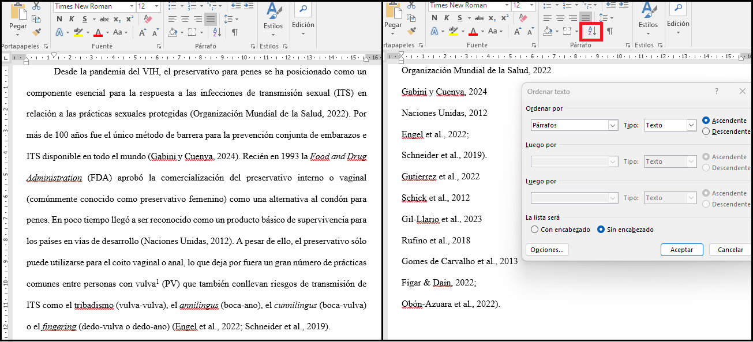Screen dimensions: 753x342
Task: Toggle bold in the left document ribbon
Action: 59,19
